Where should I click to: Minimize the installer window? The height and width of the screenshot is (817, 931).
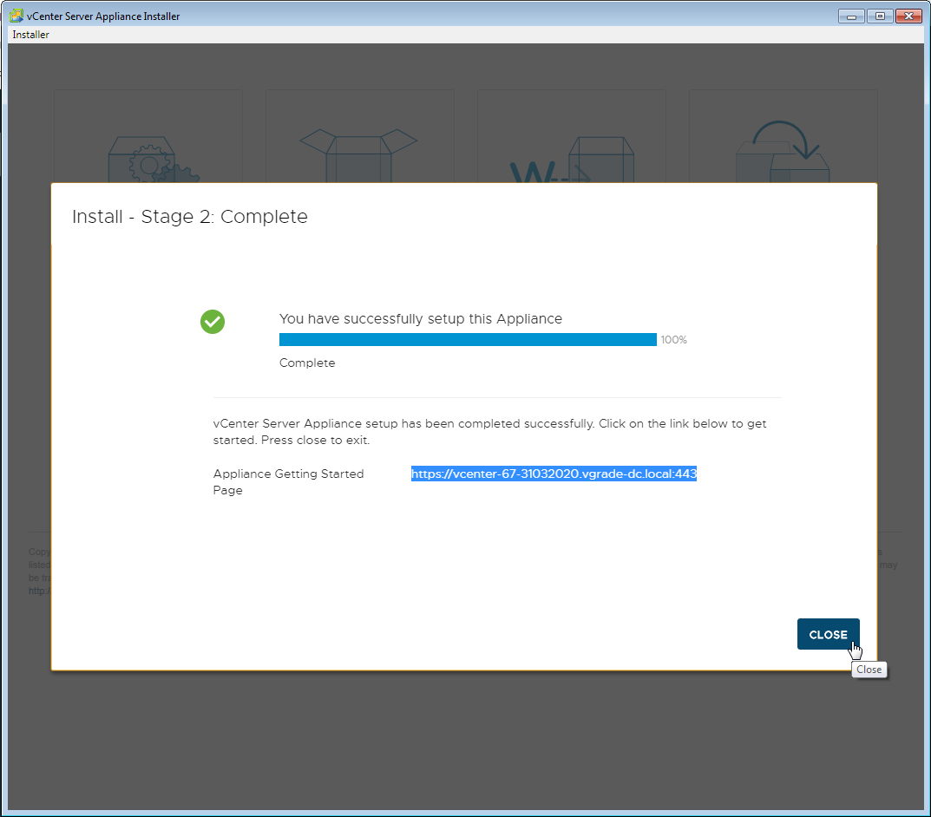(x=851, y=16)
